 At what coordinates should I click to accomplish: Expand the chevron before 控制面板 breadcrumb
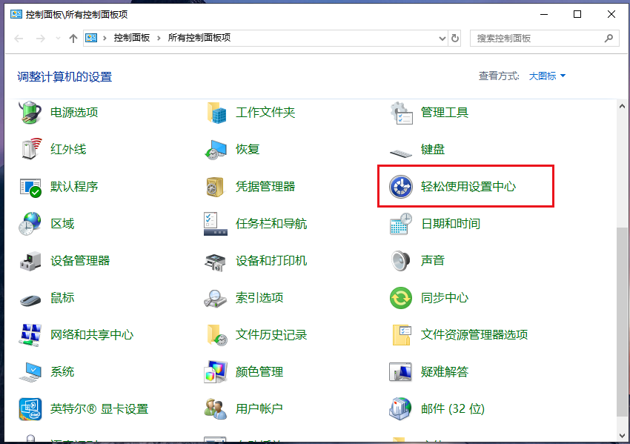pos(105,38)
